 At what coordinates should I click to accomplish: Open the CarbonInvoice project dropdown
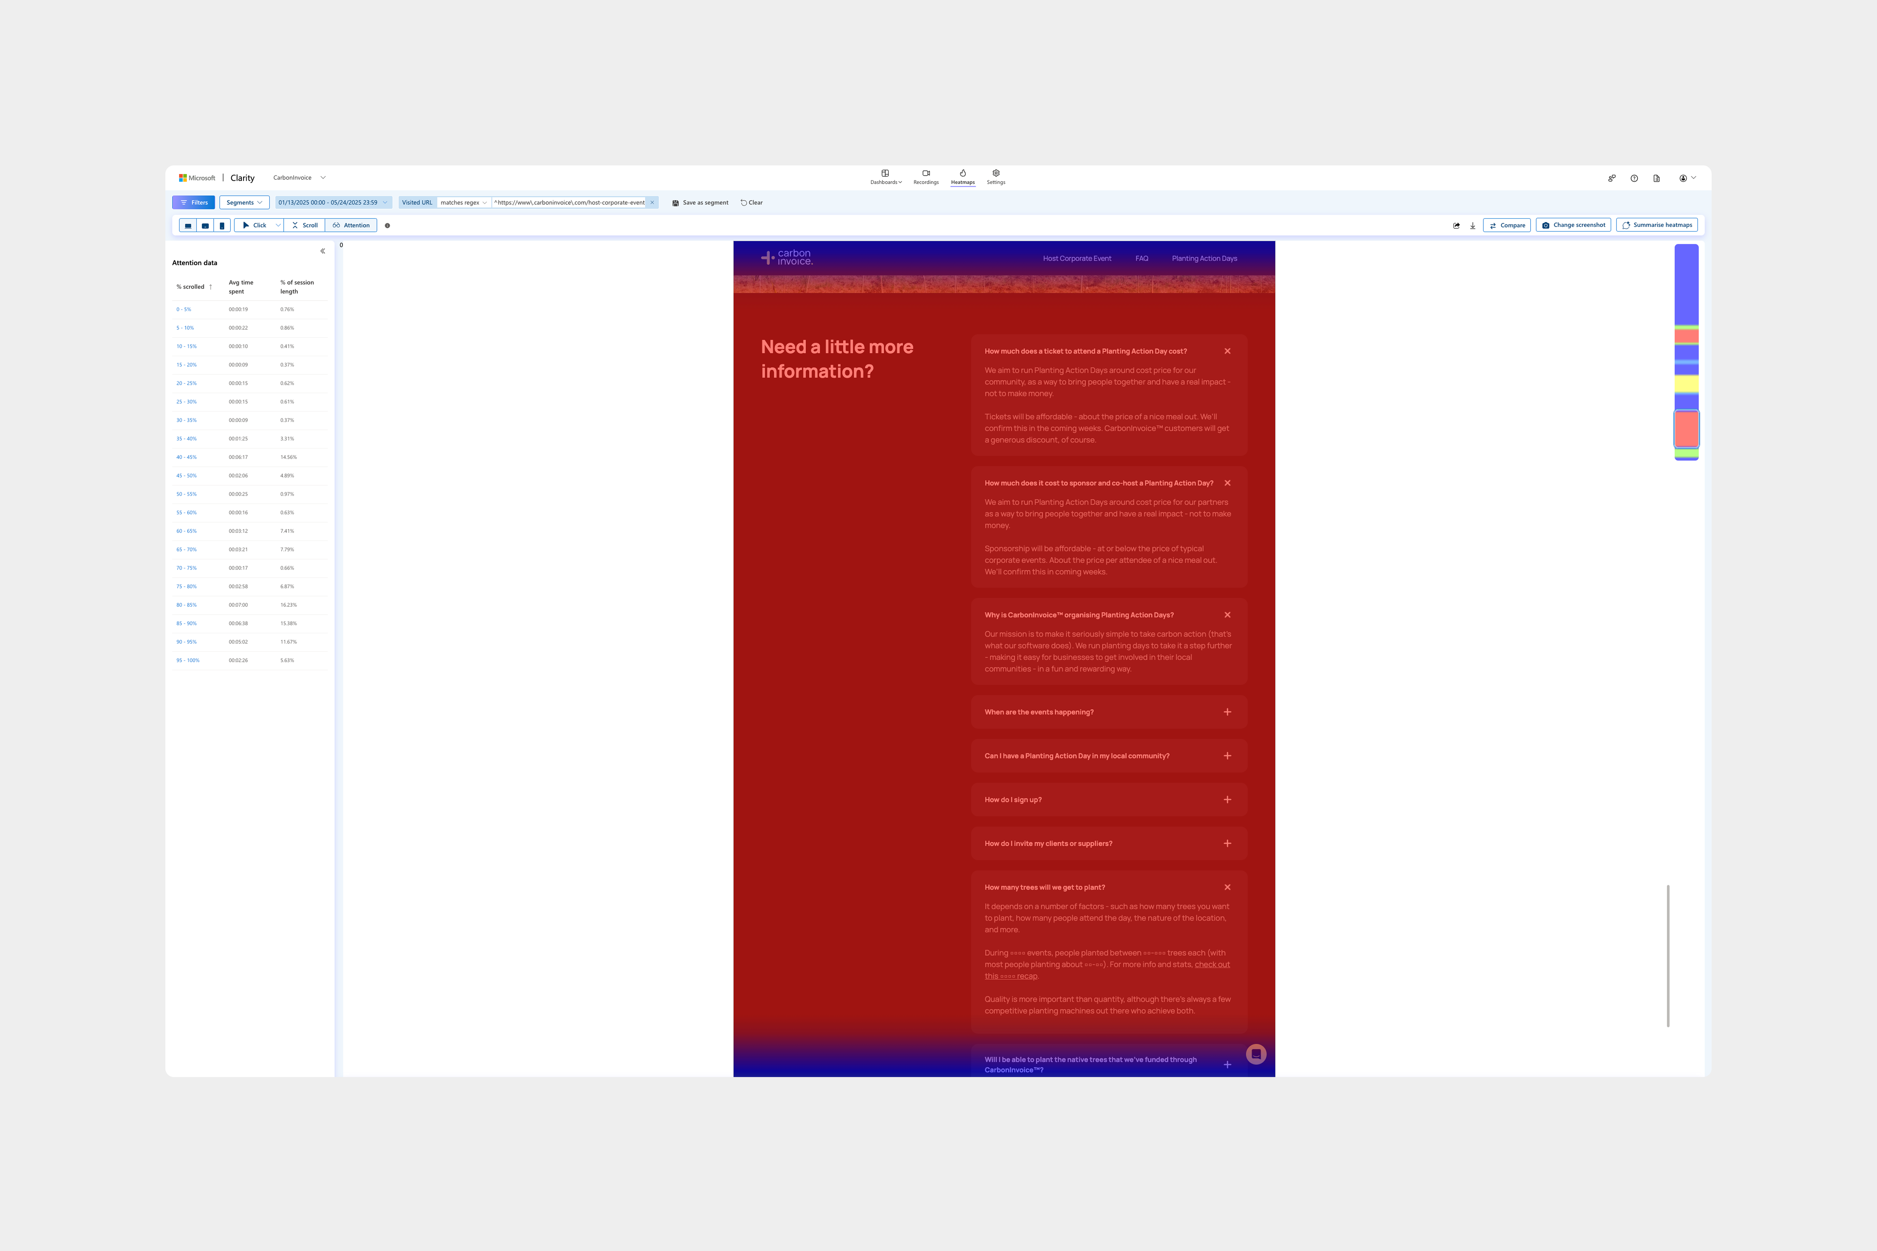299,178
